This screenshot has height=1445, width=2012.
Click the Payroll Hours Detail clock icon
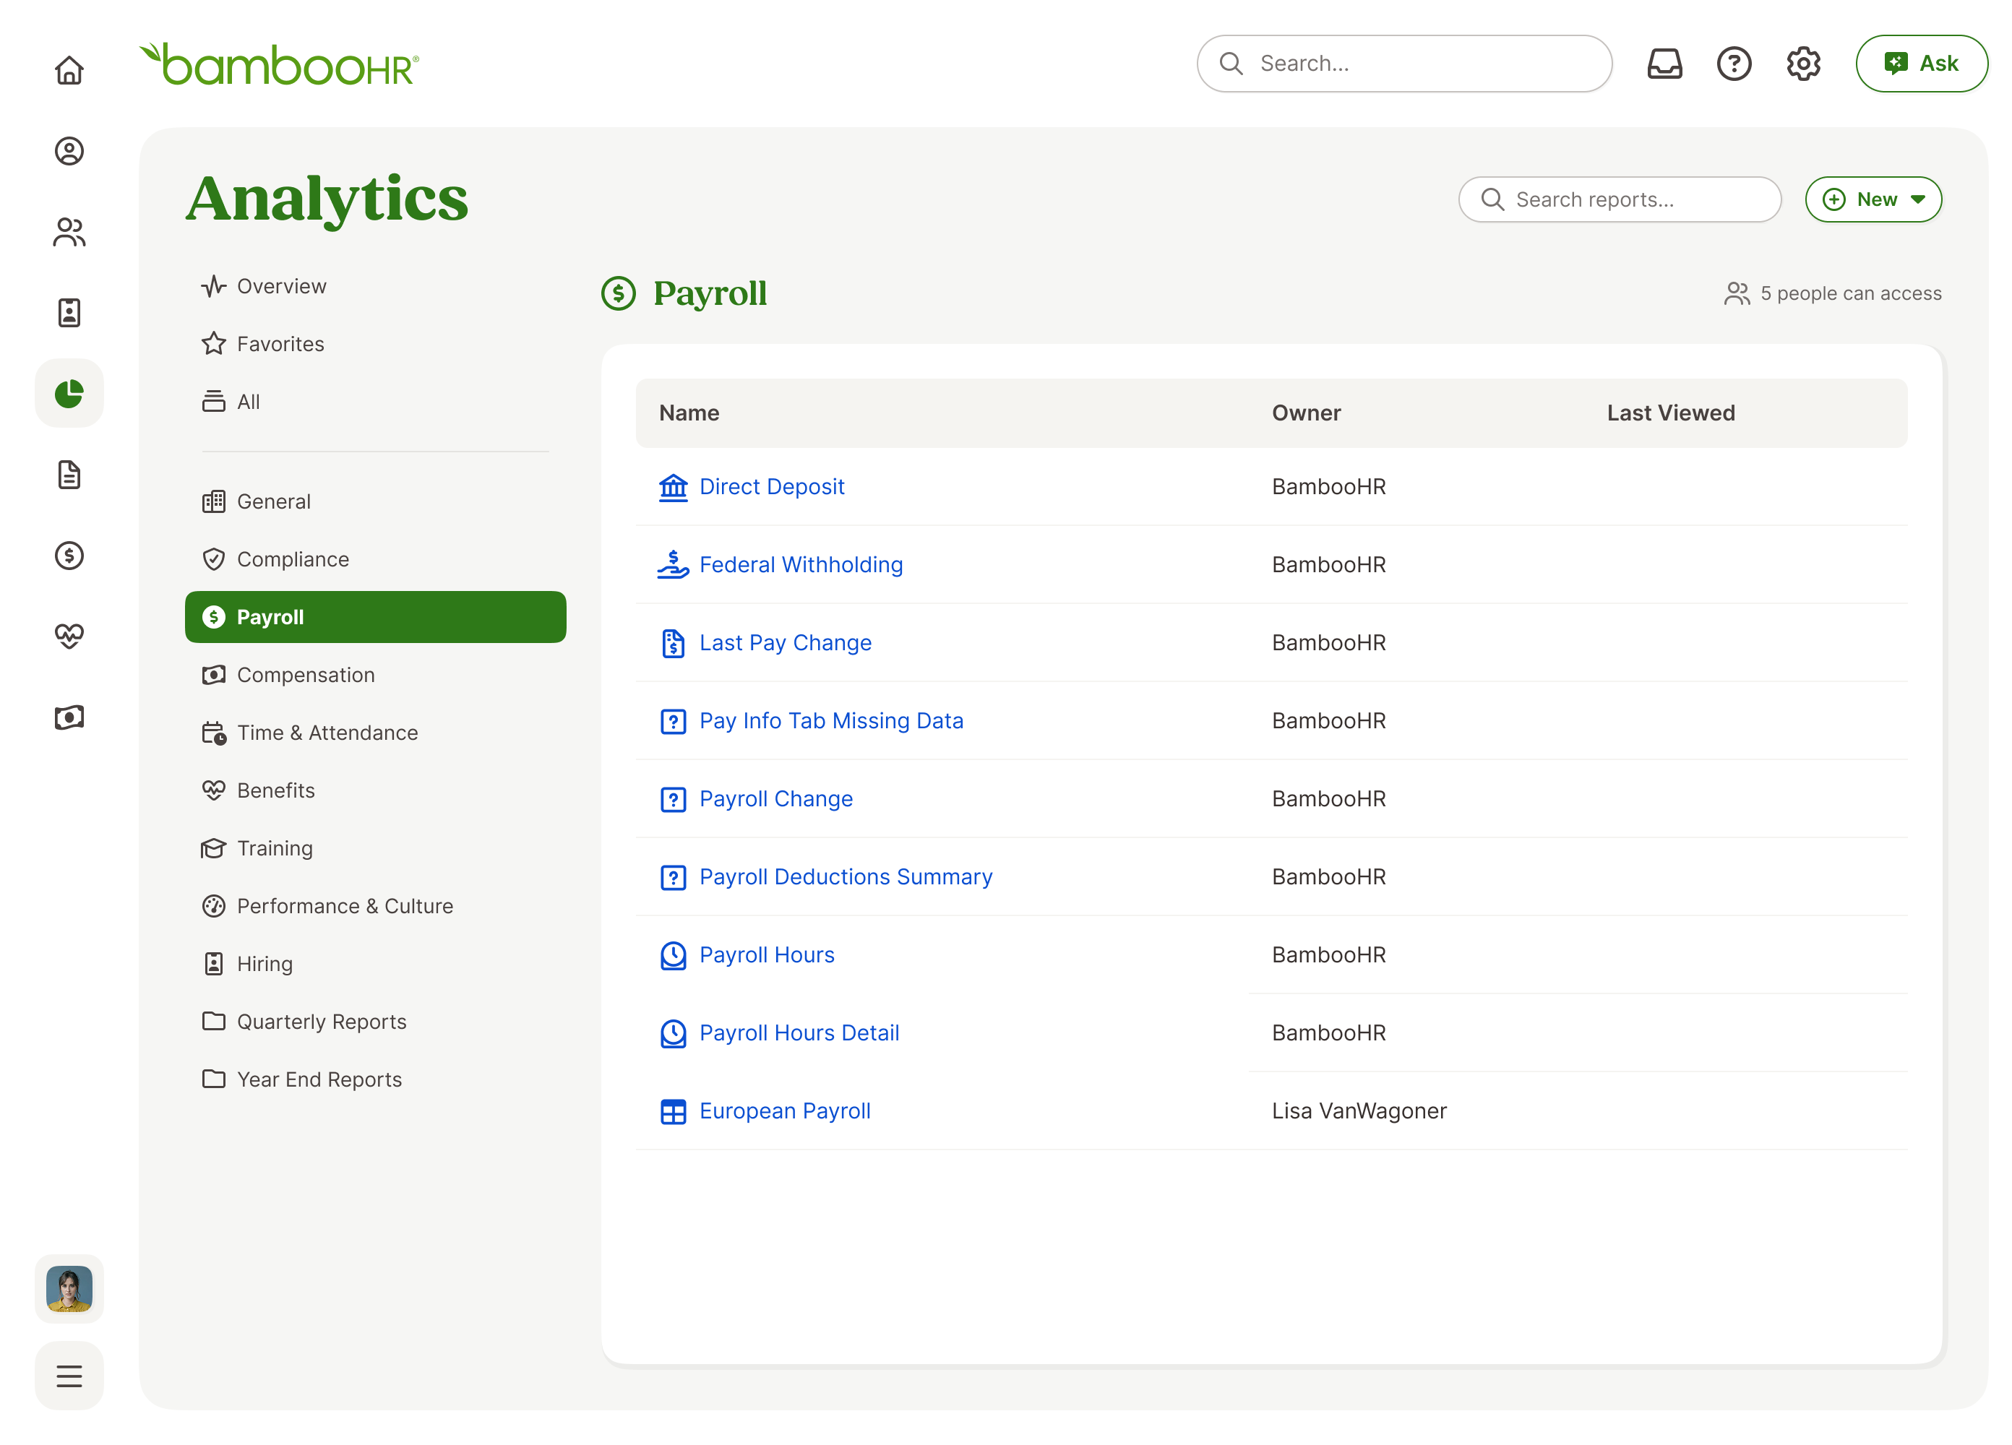coord(674,1033)
